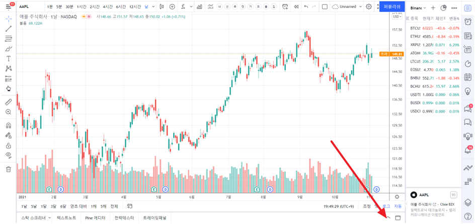This screenshot has height=224, width=475.
Task: Toggle 자동 auto scale
Action: coord(398,206)
